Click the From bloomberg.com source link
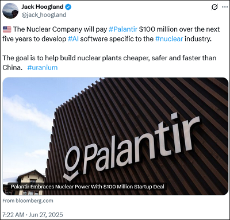Image resolution: width=230 pixels, height=220 pixels. coord(28,201)
